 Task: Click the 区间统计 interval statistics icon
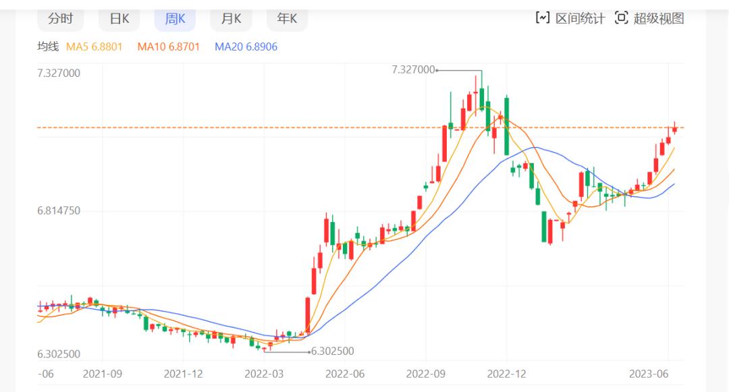coord(543,18)
